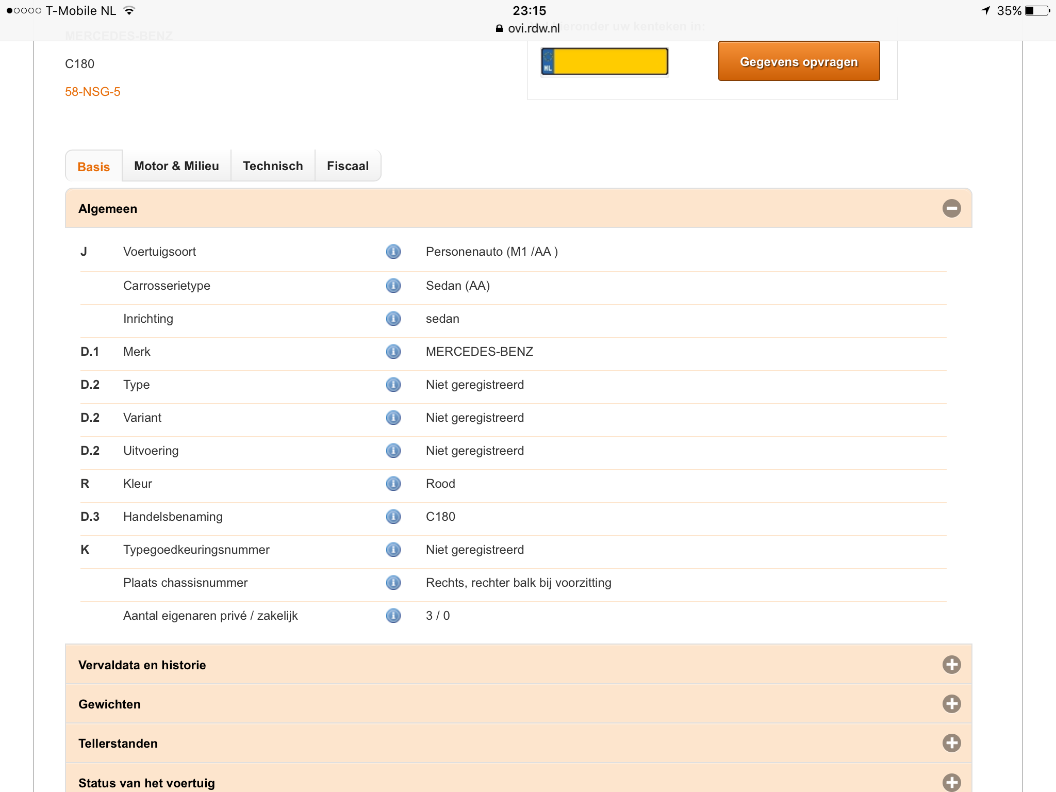Click the Gegevens opvragen button
The width and height of the screenshot is (1056, 792).
click(x=799, y=61)
